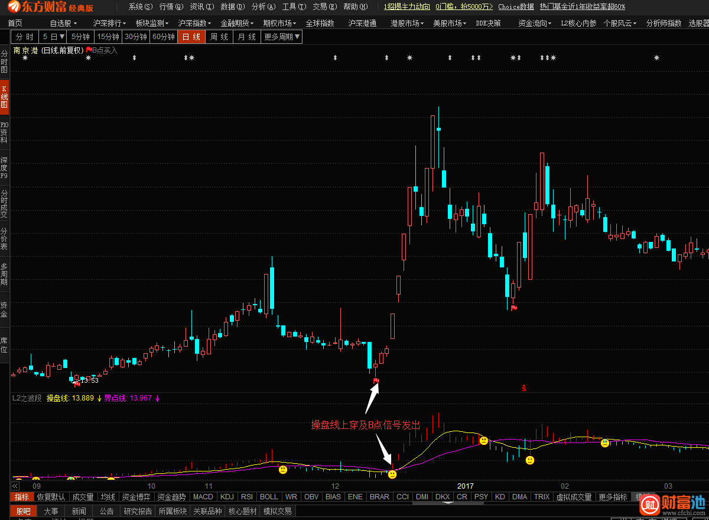Go to 首页 in the navigation bar
Viewport: 709px width, 520px height.
coord(15,23)
